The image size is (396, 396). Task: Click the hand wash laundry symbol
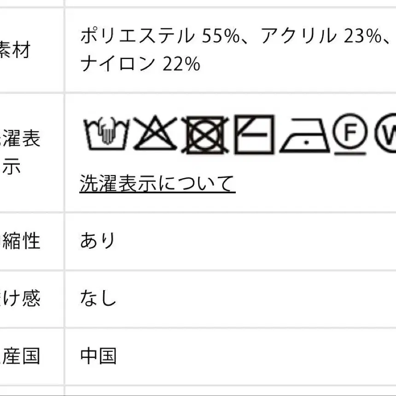coord(106,134)
